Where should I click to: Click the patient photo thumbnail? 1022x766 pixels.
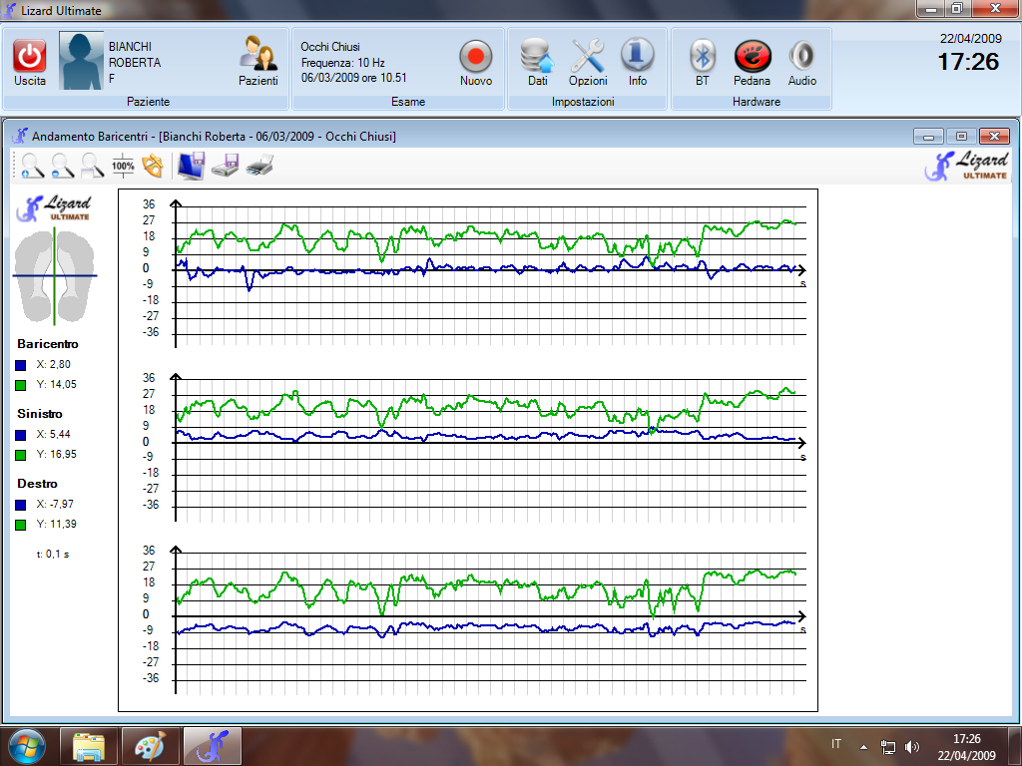click(x=82, y=62)
